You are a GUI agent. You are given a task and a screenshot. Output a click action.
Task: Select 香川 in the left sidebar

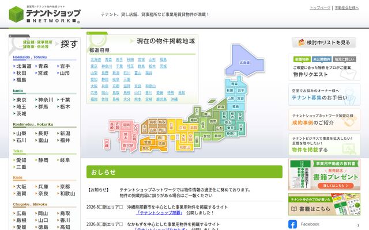coord(65,220)
